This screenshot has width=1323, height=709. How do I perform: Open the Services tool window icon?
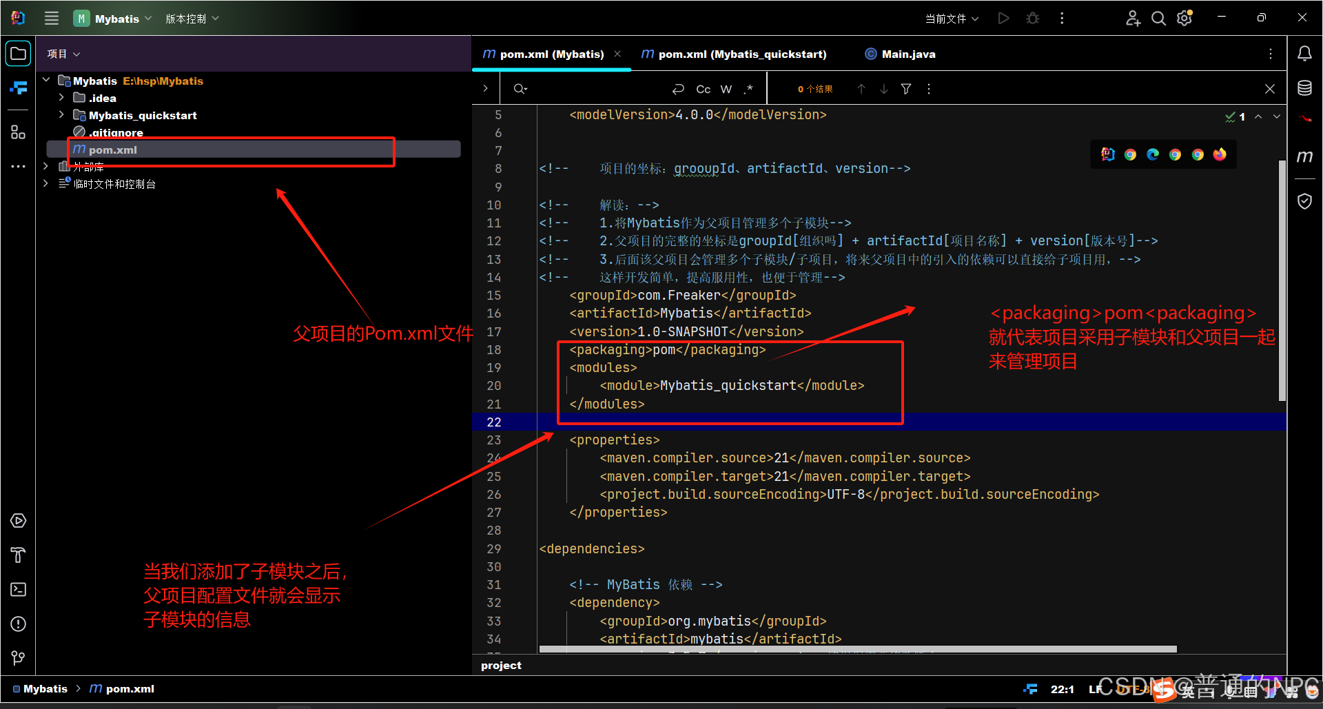point(19,521)
